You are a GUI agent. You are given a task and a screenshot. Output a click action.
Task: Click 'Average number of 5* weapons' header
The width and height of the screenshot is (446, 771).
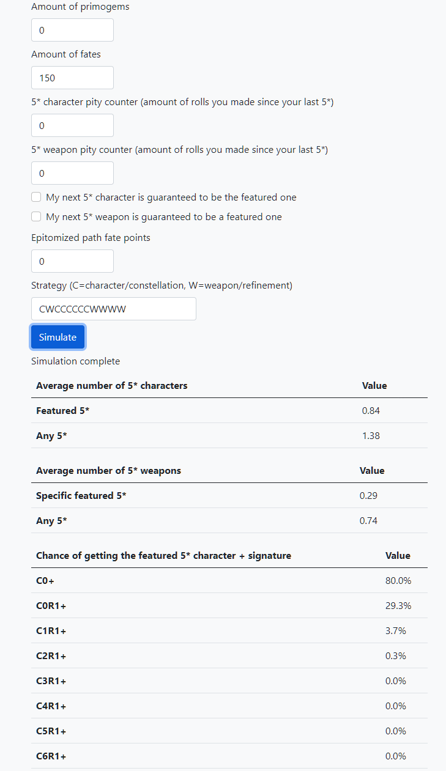click(108, 471)
